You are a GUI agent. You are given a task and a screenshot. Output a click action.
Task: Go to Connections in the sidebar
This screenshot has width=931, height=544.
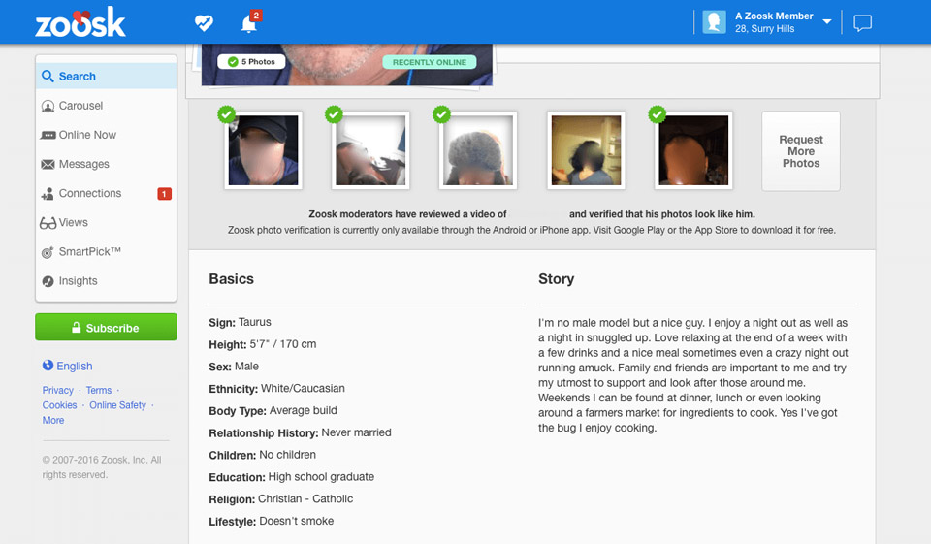coord(89,193)
